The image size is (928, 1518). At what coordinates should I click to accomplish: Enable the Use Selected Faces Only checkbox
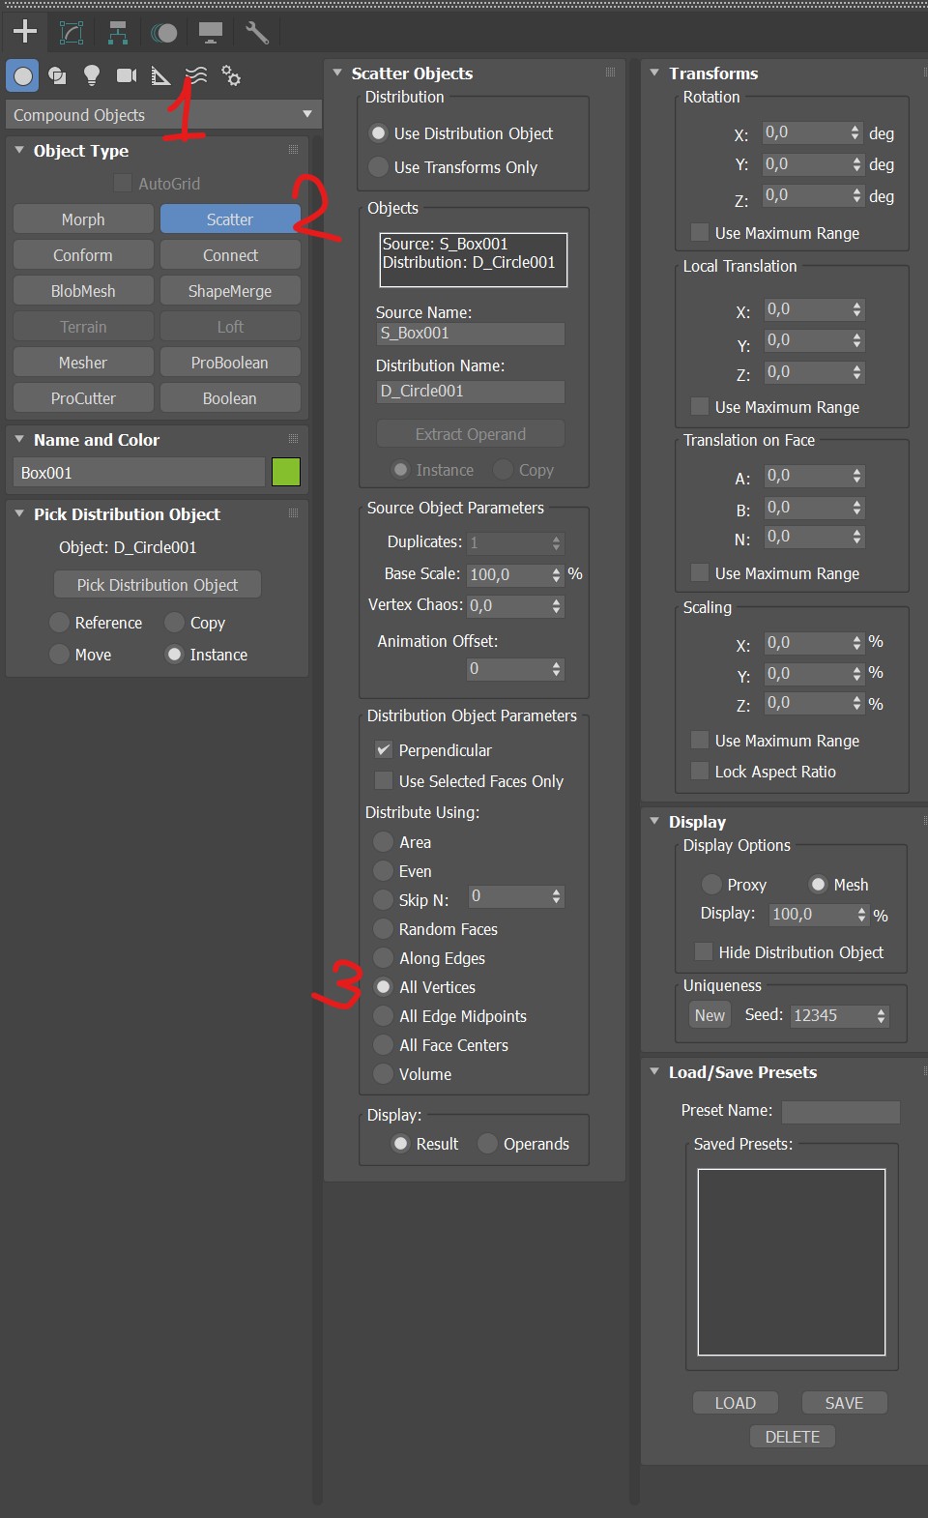point(384,780)
